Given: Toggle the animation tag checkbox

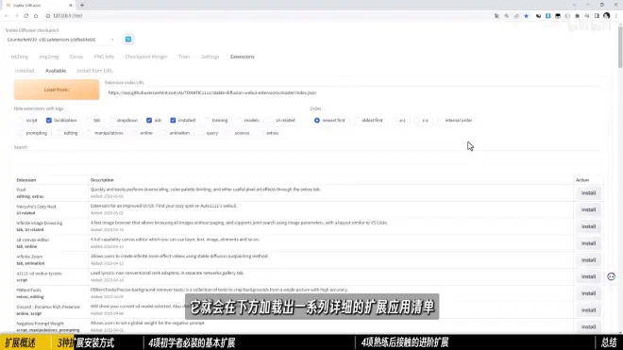Looking at the screenshot, I should [164, 133].
